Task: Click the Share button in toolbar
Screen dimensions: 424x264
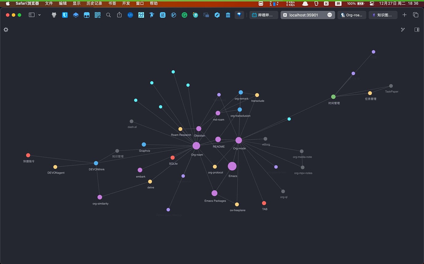Action: (119, 15)
